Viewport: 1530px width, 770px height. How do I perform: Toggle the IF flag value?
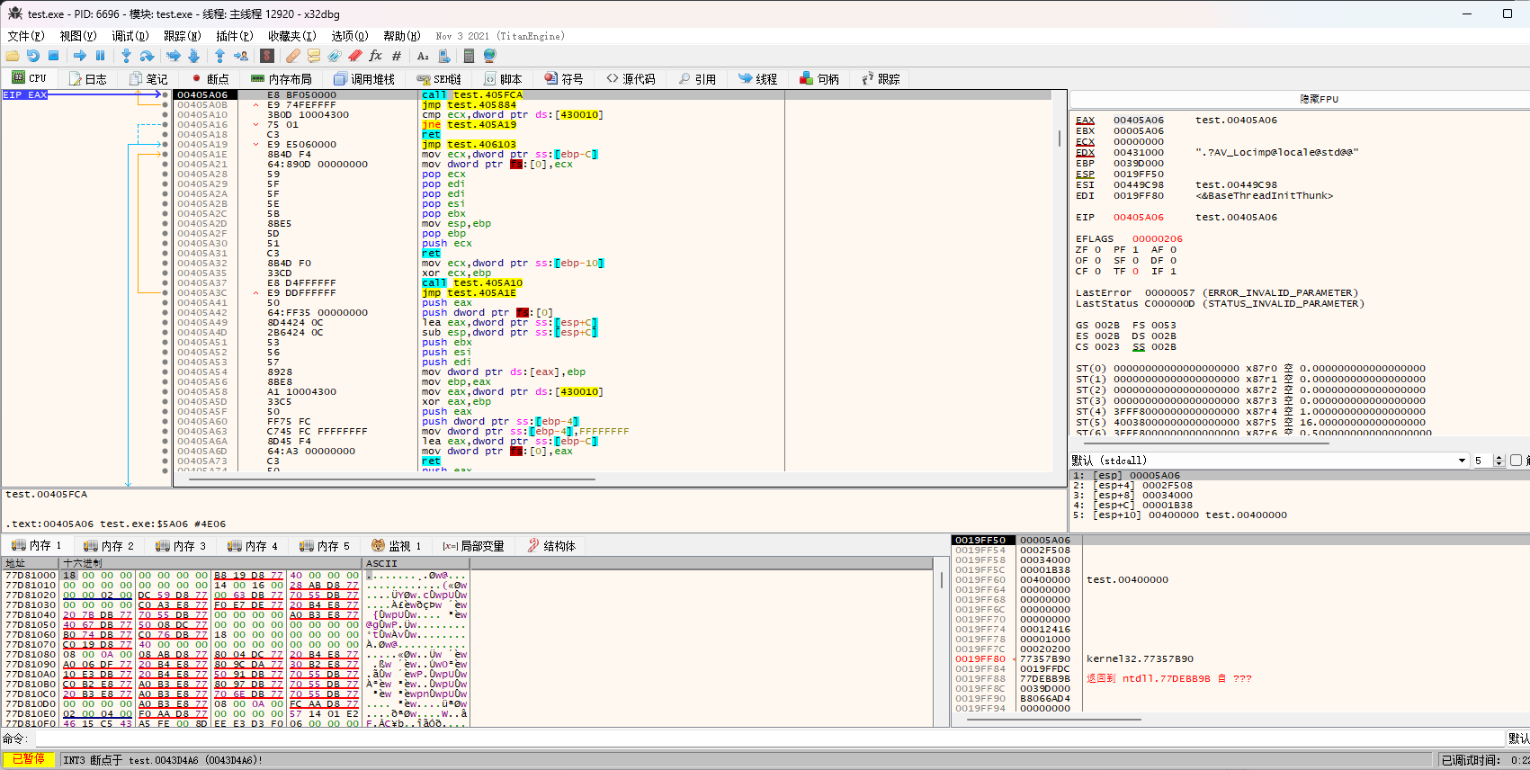[1173, 272]
